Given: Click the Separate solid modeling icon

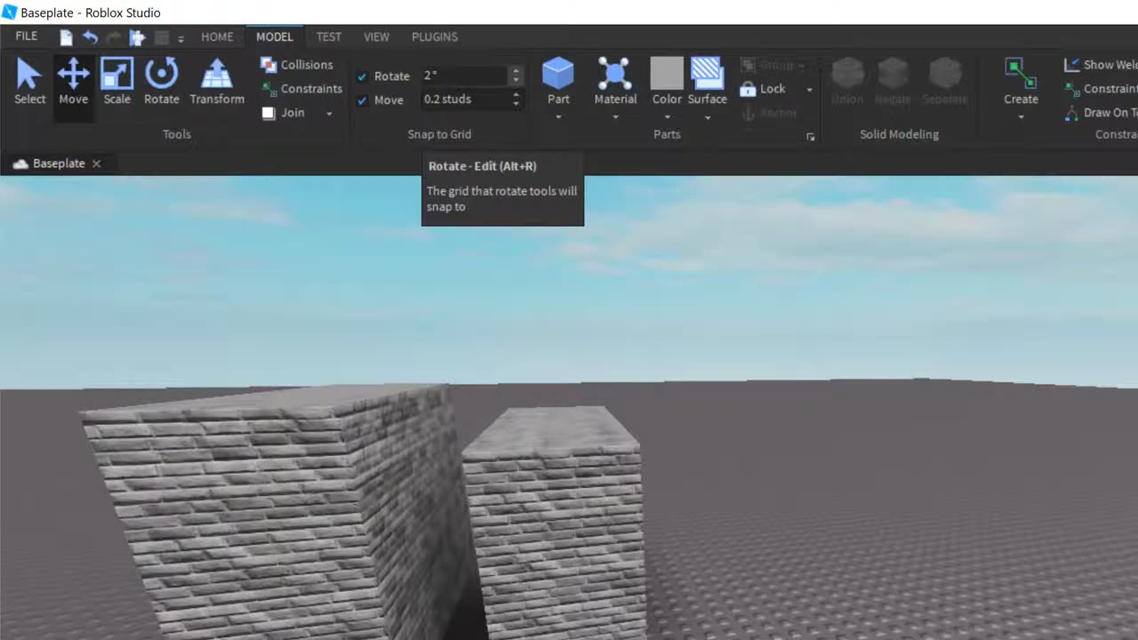Looking at the screenshot, I should pyautogui.click(x=944, y=73).
